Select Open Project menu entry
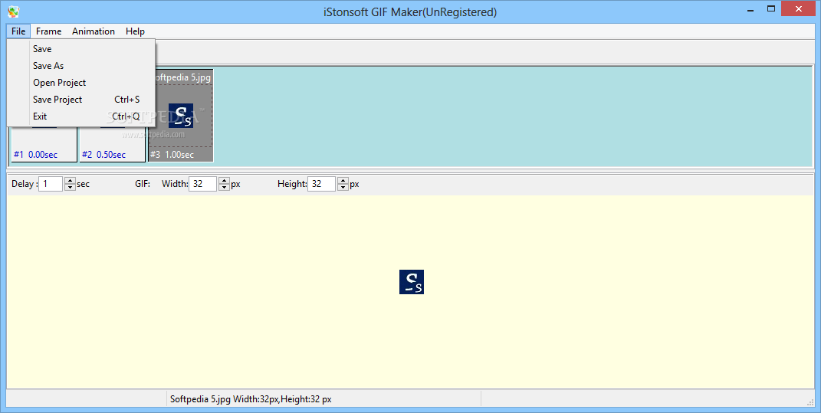821x413 pixels. (82, 83)
